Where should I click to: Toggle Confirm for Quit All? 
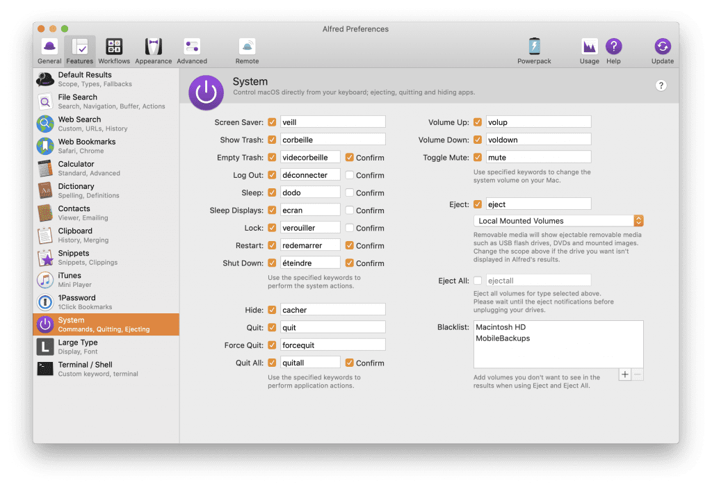pyautogui.click(x=349, y=363)
